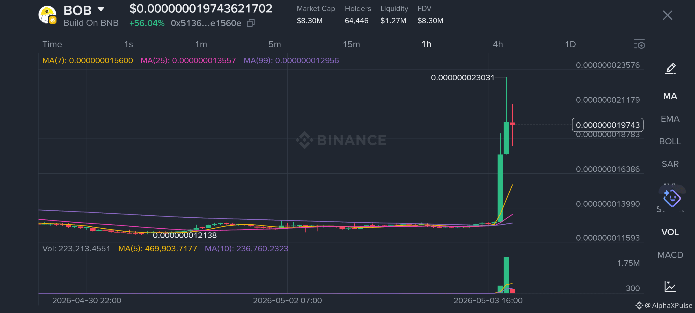This screenshot has height=313, width=695.
Task: Copy the contract address 0x5136...e1560e
Action: [x=251, y=23]
